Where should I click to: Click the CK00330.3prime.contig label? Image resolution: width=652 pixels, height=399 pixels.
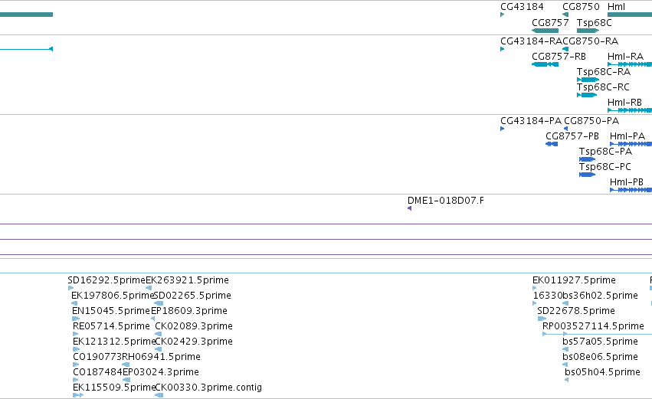(208, 388)
